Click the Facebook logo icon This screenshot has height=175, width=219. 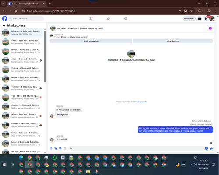(x=4, y=18)
